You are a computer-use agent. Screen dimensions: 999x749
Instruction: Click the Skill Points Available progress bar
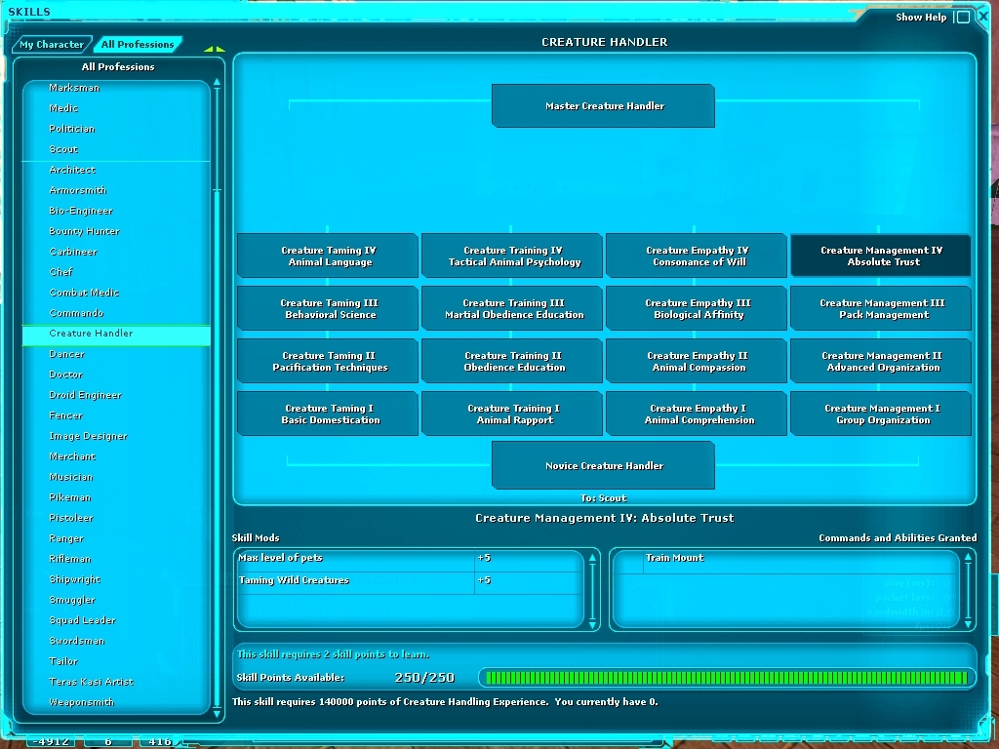(726, 678)
